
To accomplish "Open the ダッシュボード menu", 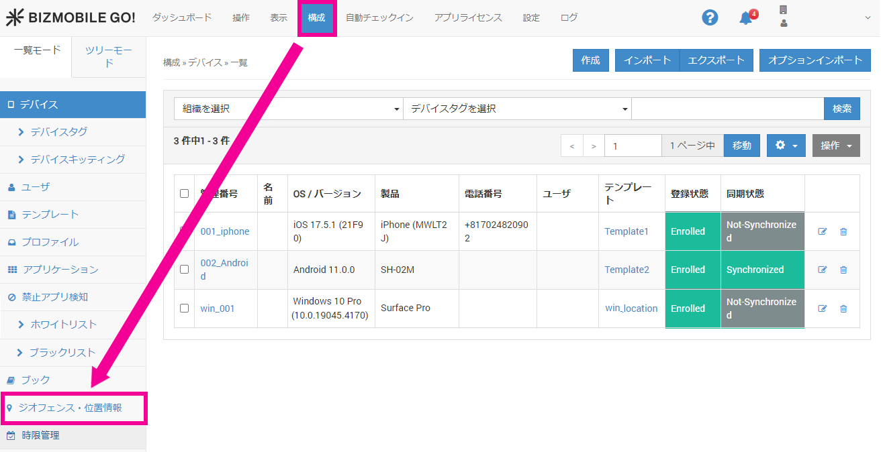I will [182, 18].
